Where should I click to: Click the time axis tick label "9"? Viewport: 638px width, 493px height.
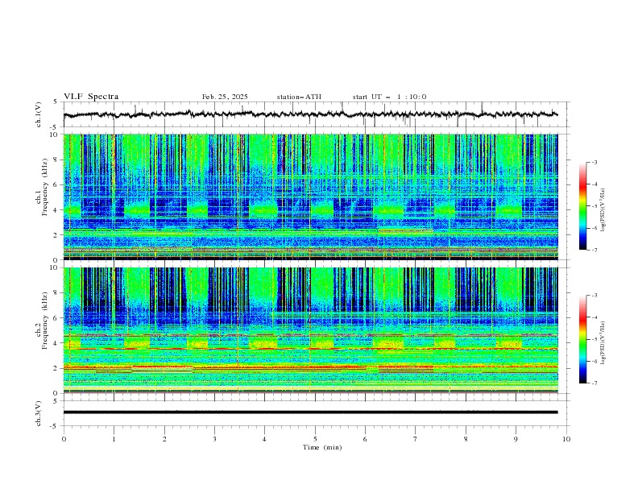(x=516, y=439)
